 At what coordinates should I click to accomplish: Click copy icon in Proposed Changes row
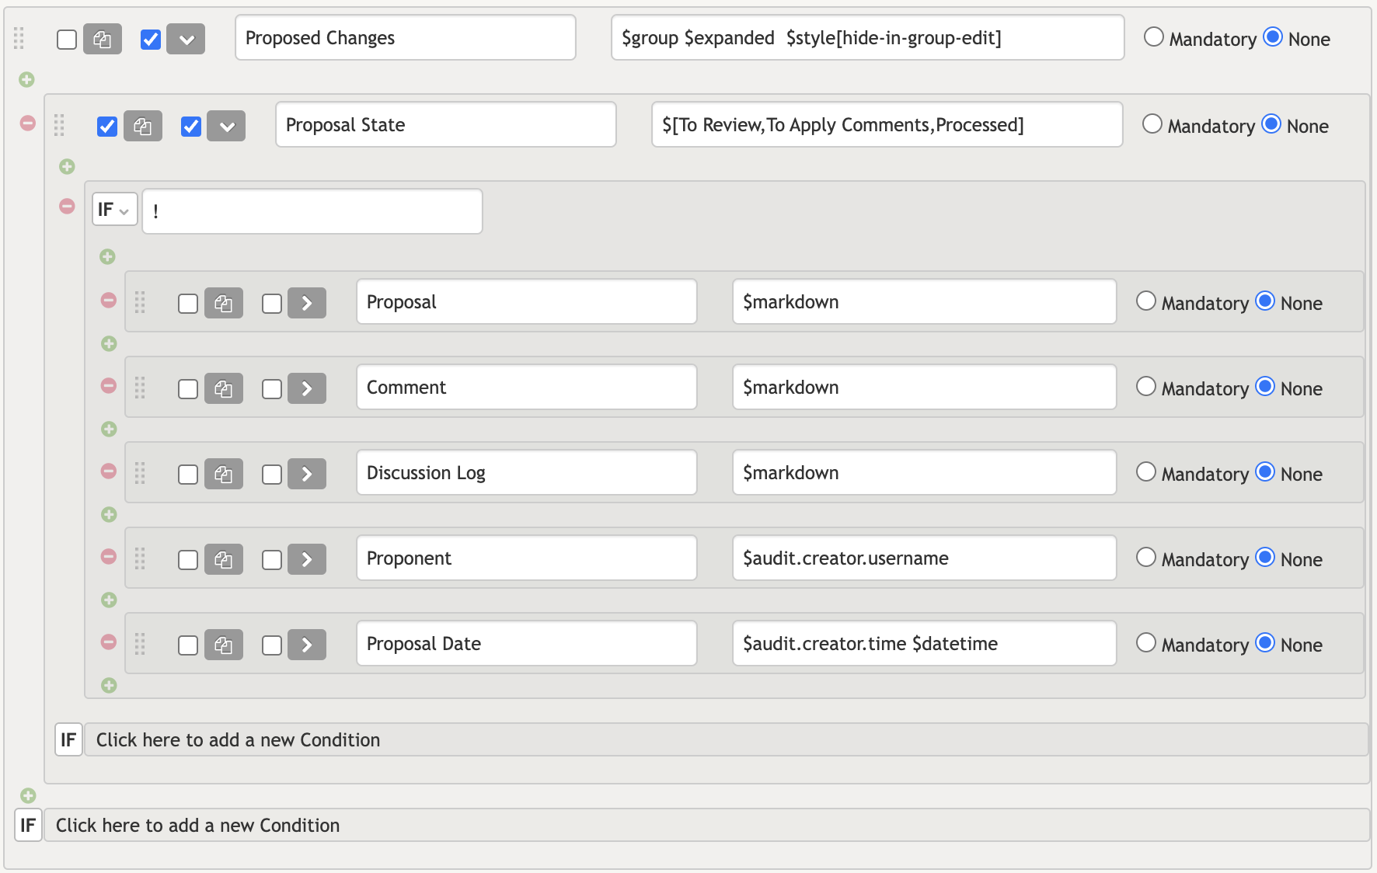point(103,39)
